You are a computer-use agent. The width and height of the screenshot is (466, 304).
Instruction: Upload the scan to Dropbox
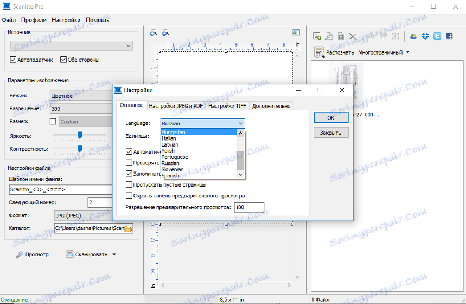tap(425, 36)
